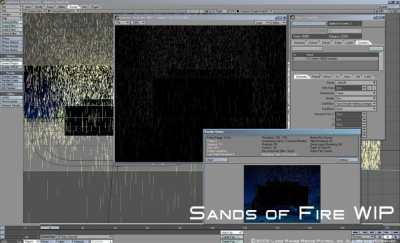Click the Abort button in Render Status
400x243 pixels.
pos(217,160)
